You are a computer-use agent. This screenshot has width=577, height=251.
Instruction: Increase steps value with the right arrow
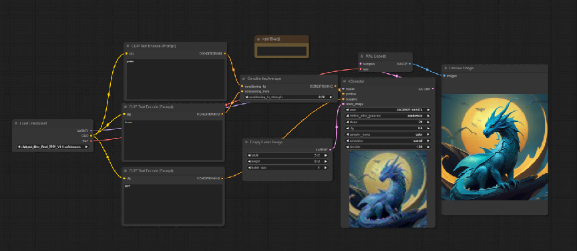[x=429, y=122]
